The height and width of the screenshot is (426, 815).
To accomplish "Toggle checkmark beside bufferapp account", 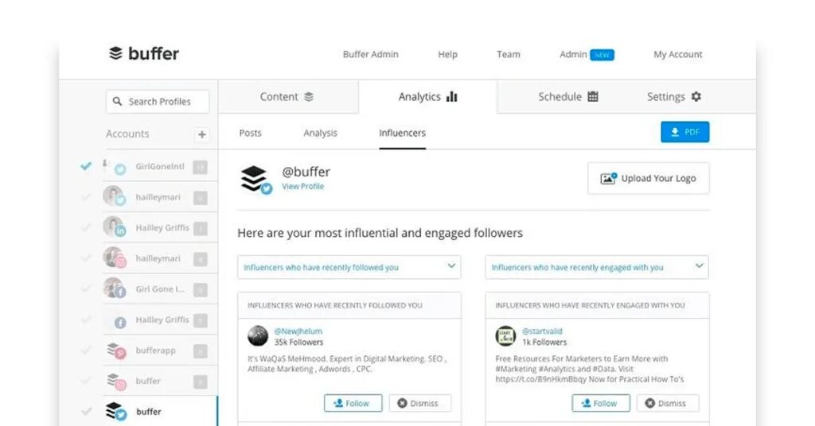I will pyautogui.click(x=86, y=350).
